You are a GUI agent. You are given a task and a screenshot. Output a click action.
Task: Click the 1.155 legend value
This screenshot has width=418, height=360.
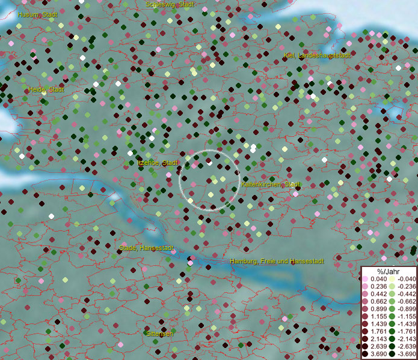point(378,316)
